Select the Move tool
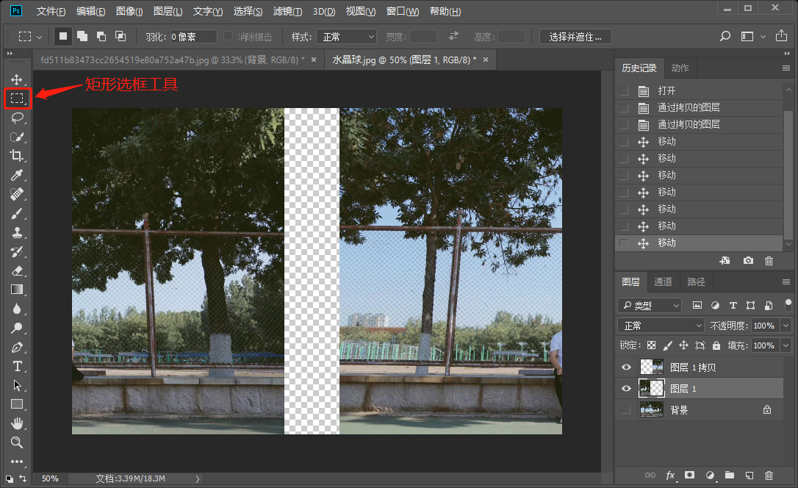 18,79
